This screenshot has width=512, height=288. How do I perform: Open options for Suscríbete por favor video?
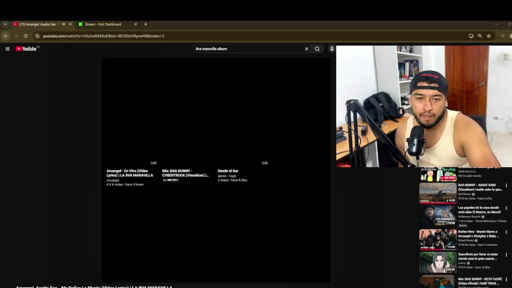tap(506, 255)
